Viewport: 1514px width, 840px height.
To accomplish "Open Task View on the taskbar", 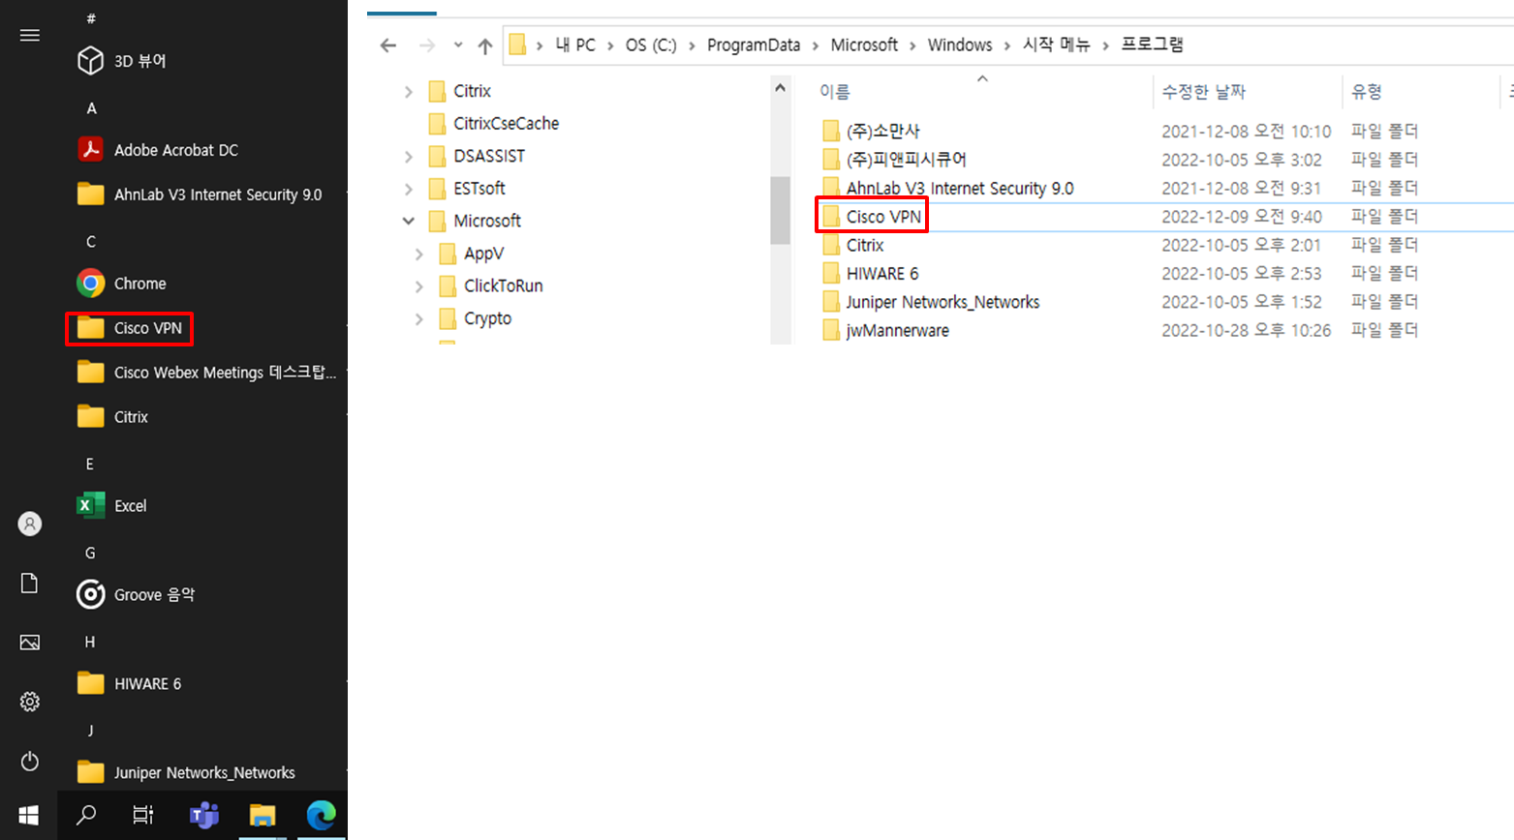I will 143,815.
